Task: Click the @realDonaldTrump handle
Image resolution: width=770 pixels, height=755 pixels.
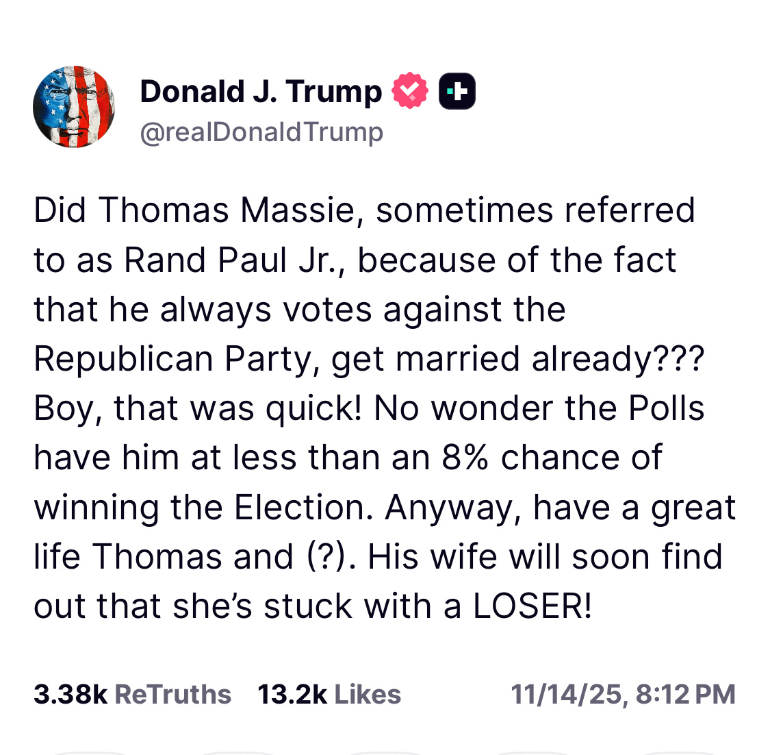Action: pos(261,132)
